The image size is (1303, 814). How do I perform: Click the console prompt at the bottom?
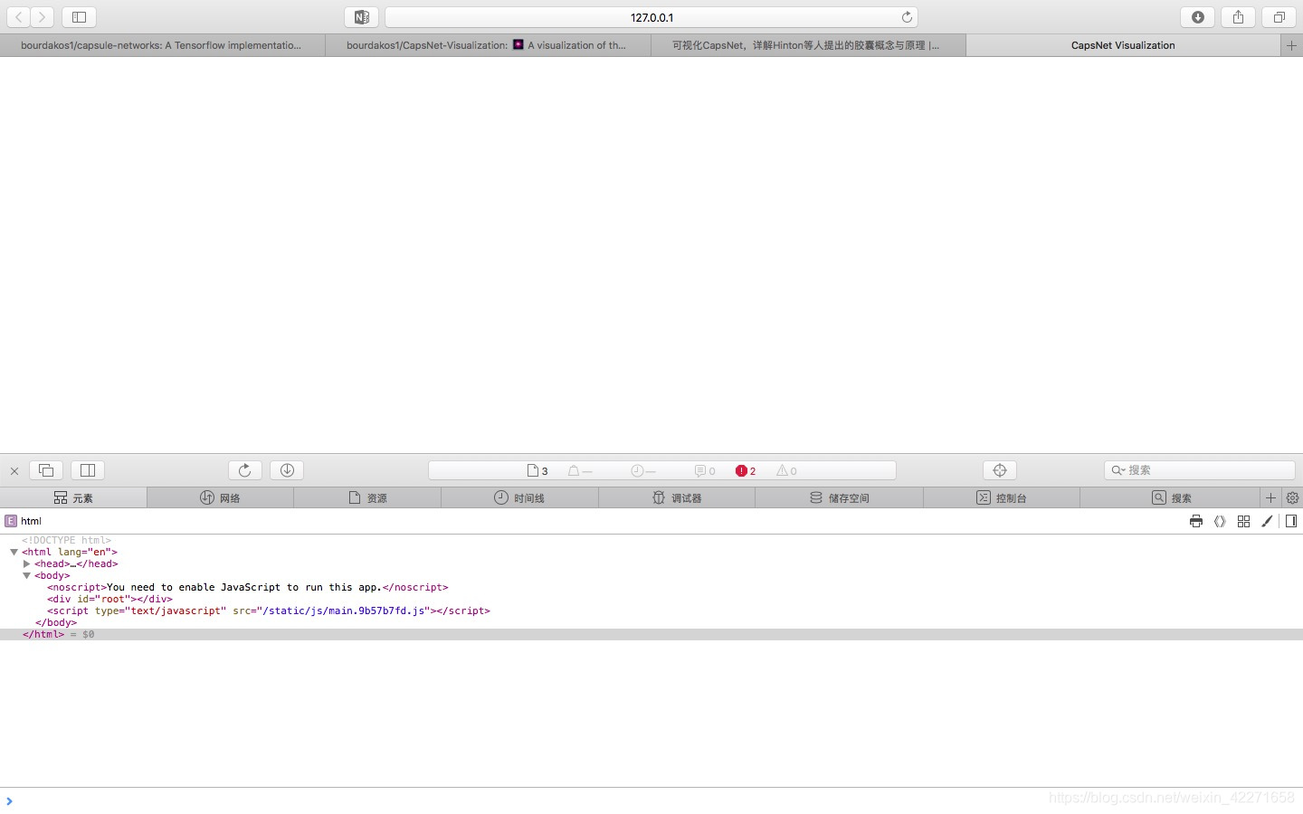point(651,800)
